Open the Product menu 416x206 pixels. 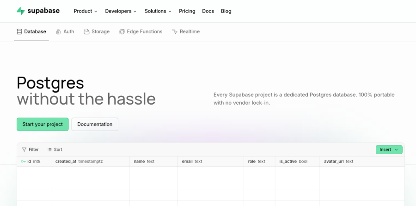[86, 11]
